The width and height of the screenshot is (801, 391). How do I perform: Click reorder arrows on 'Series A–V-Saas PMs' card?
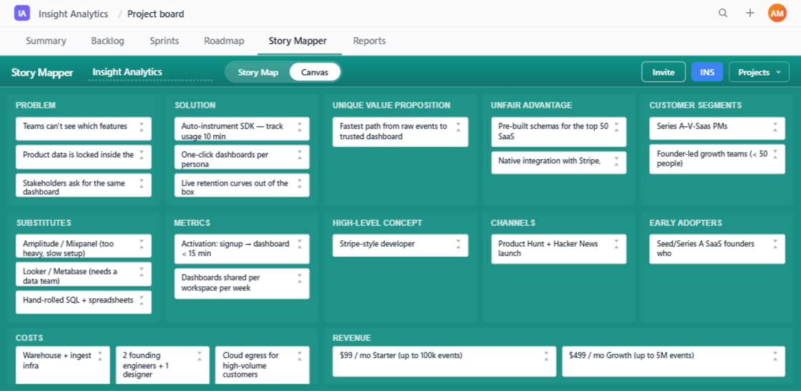click(x=775, y=127)
